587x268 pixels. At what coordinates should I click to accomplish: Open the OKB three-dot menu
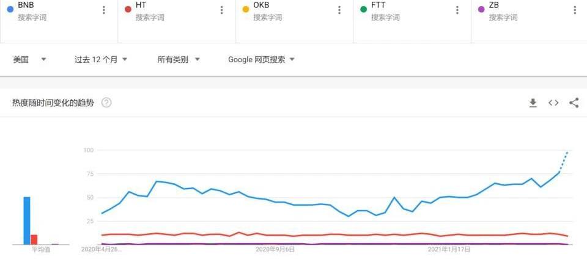click(339, 10)
